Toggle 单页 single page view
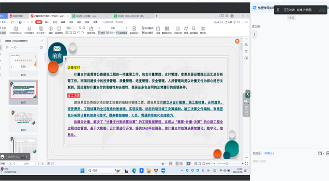The height and width of the screenshot is (181, 329). pyautogui.click(x=102, y=33)
